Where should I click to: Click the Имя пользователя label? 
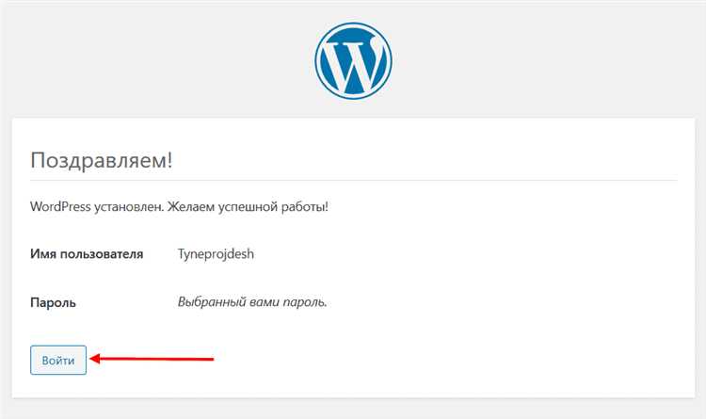(87, 254)
